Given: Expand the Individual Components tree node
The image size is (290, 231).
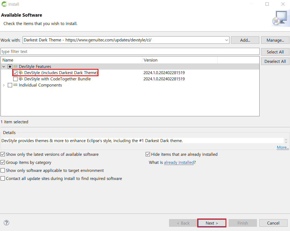Looking at the screenshot, I should point(4,85).
